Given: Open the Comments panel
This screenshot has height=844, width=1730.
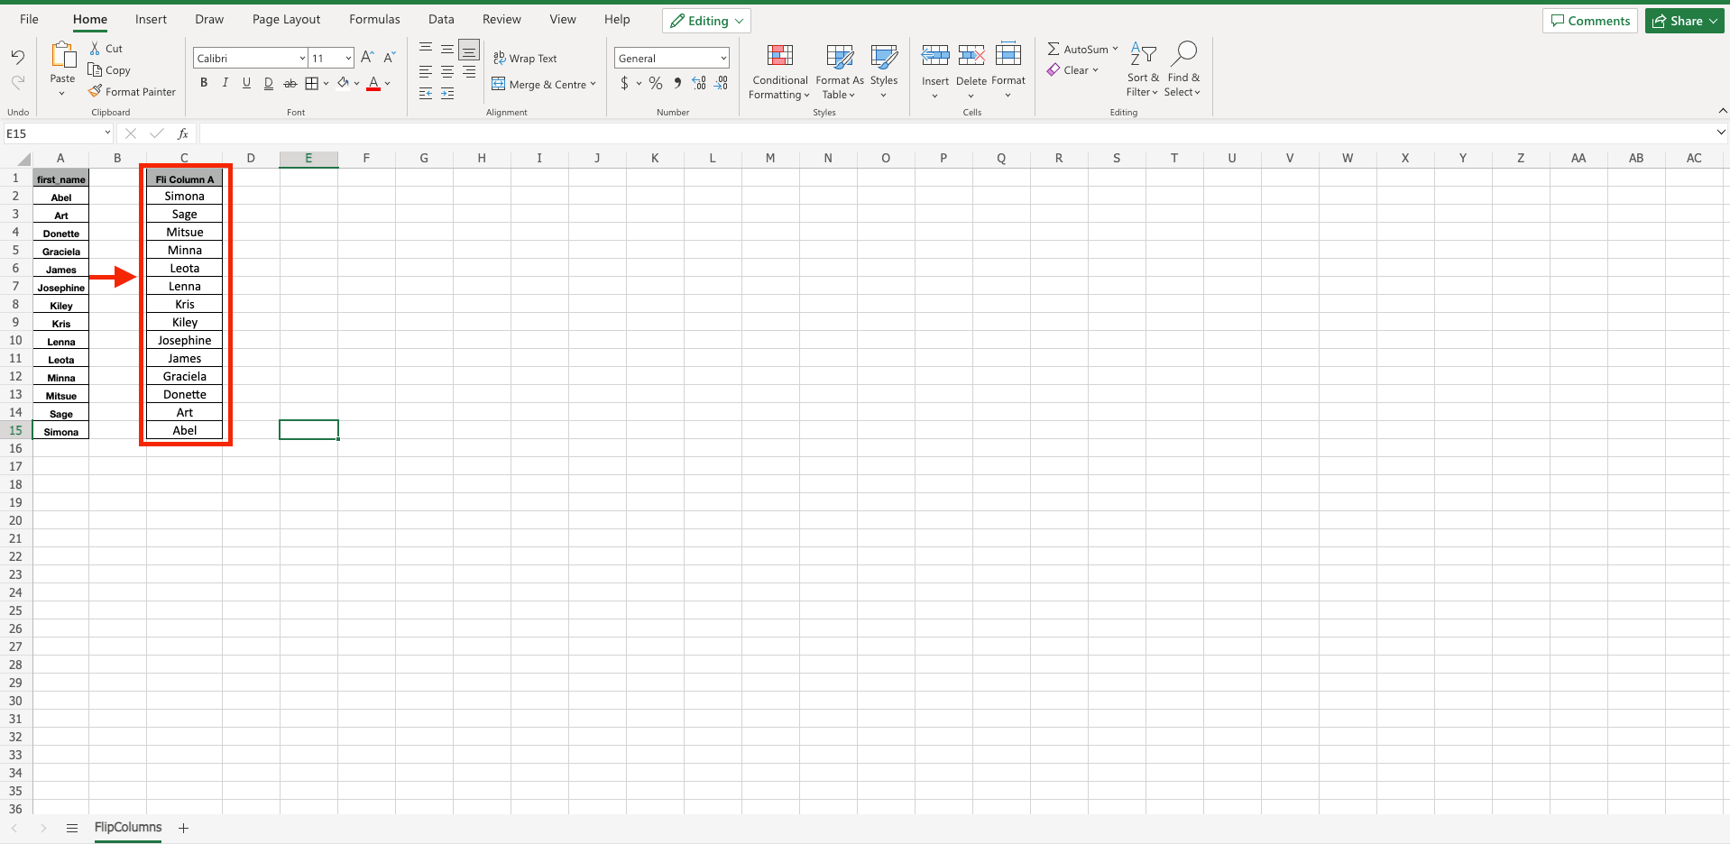Looking at the screenshot, I should click(1589, 20).
